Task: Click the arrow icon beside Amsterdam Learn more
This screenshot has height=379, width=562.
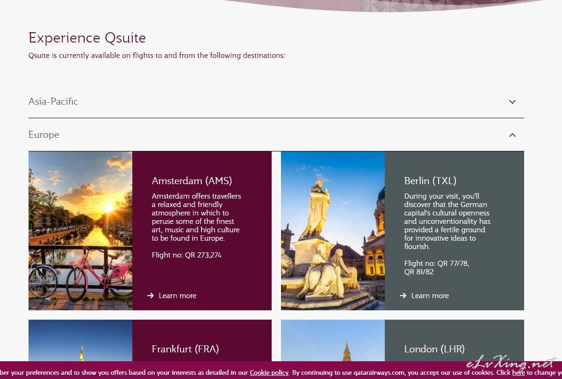Action: (x=151, y=296)
